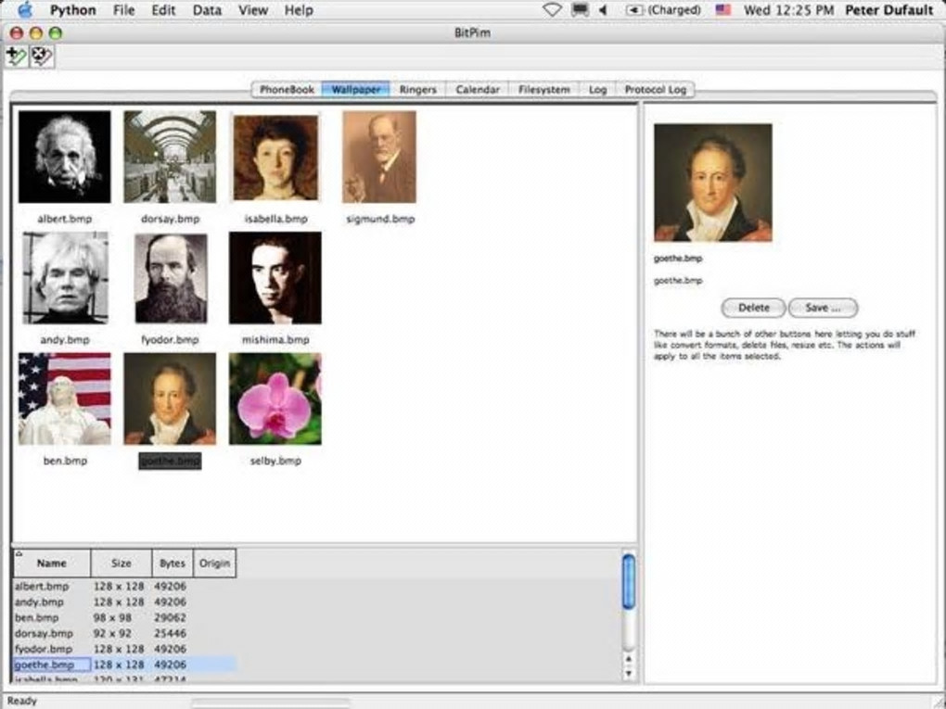Open the Protocol Log tab
The width and height of the screenshot is (946, 709).
point(655,89)
